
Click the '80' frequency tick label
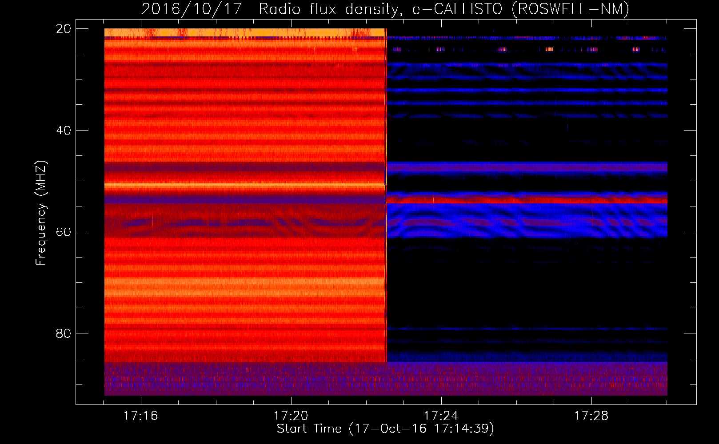click(64, 333)
